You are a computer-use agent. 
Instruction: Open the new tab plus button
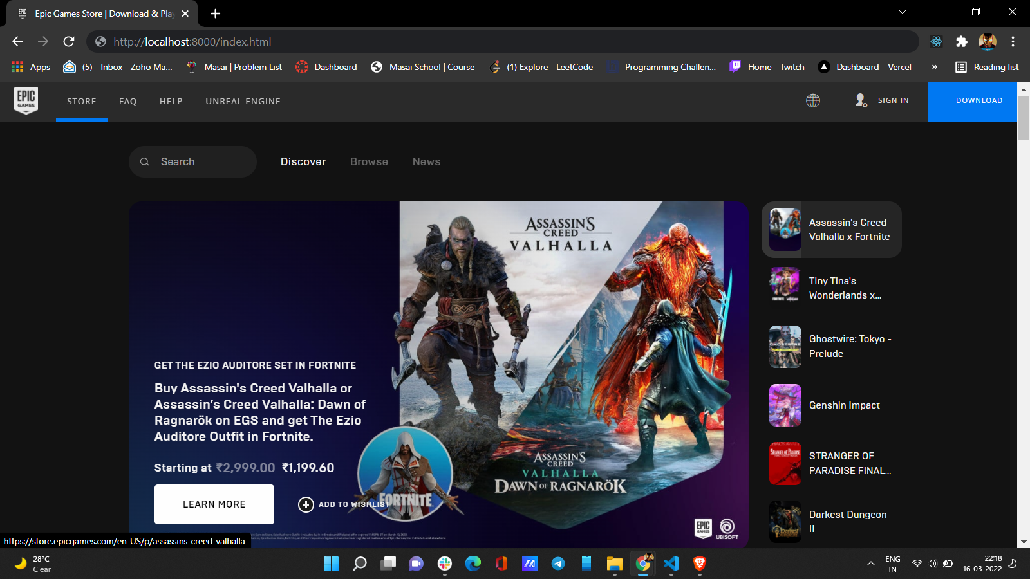pyautogui.click(x=216, y=14)
